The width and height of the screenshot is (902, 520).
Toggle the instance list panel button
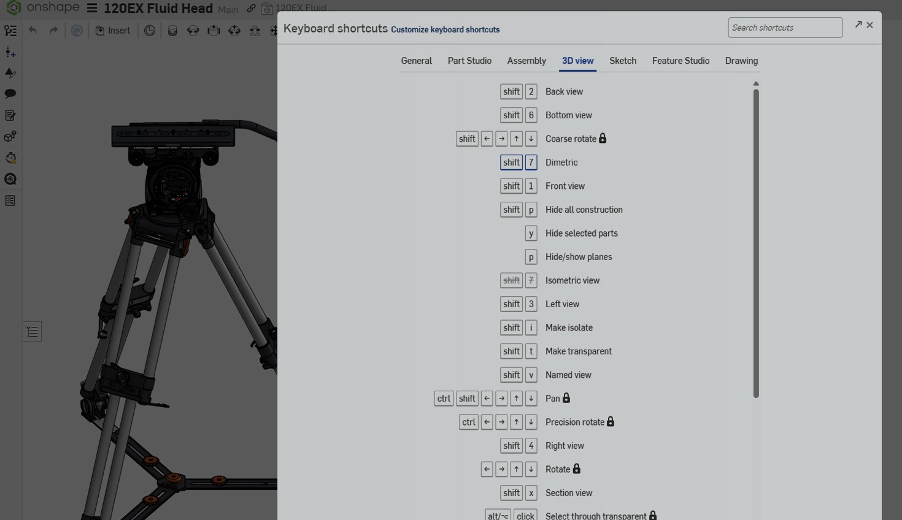click(33, 332)
